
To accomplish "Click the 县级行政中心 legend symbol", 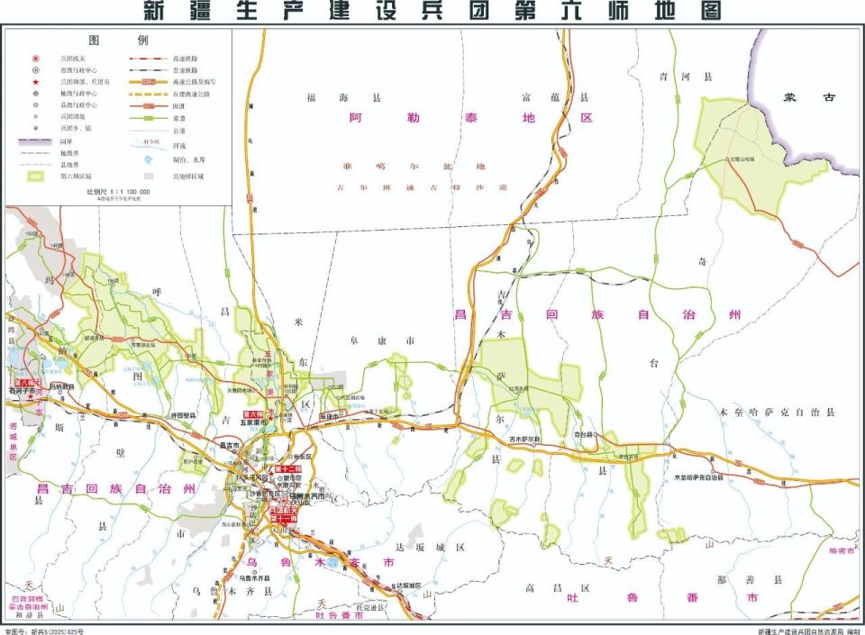I will point(36,104).
